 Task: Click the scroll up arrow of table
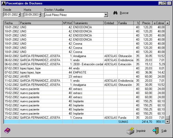(x=167, y=23)
